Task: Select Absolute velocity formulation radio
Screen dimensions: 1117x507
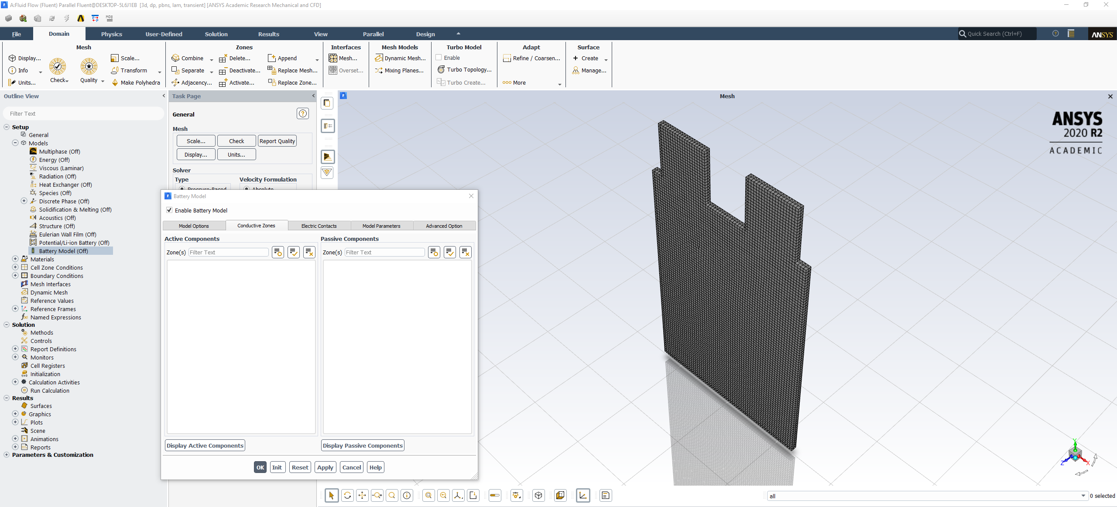Action: [247, 189]
